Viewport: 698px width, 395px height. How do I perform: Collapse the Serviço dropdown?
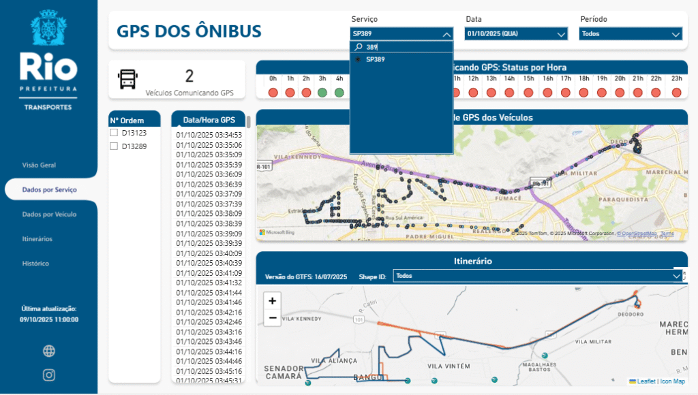tap(446, 34)
